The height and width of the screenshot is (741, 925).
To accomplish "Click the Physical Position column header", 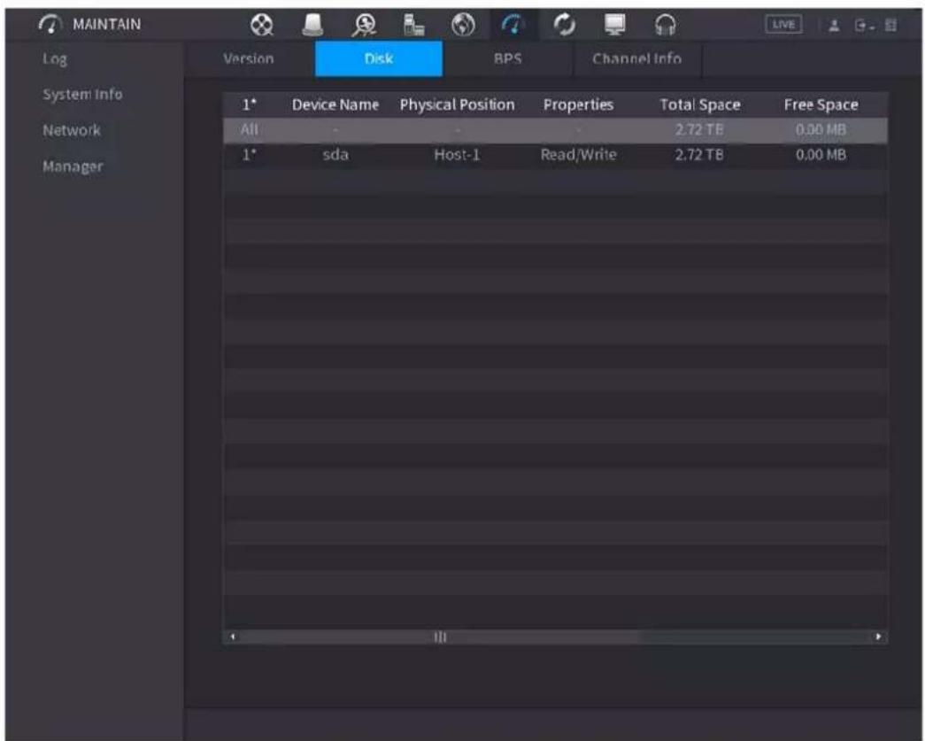I will [458, 105].
